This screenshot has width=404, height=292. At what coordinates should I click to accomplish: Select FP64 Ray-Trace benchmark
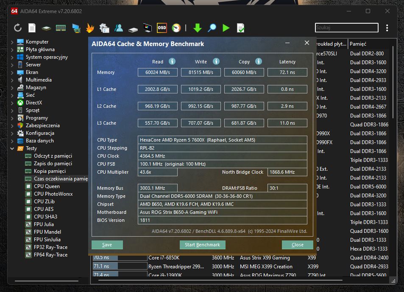pyautogui.click(x=50, y=255)
